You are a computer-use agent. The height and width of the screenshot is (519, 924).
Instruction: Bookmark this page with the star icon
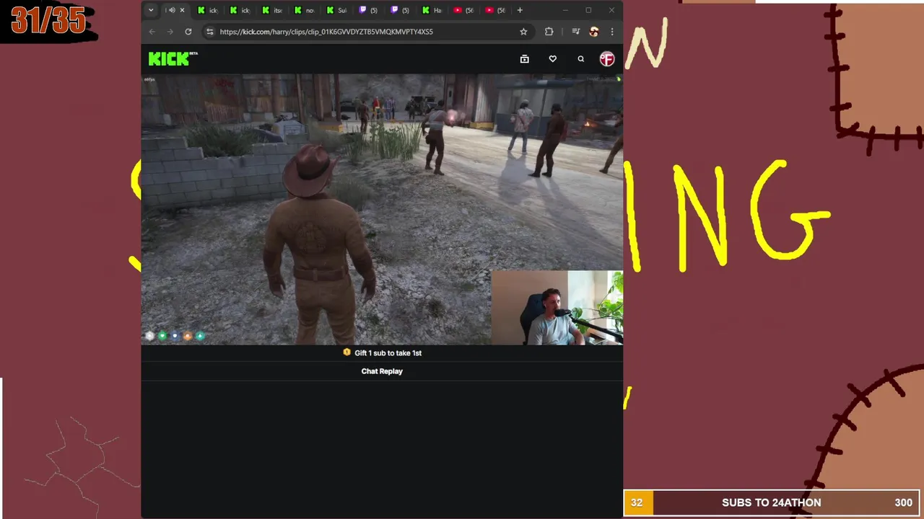(x=523, y=32)
